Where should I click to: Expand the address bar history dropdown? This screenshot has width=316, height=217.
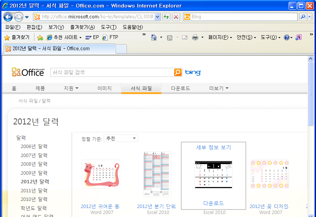coord(157,17)
